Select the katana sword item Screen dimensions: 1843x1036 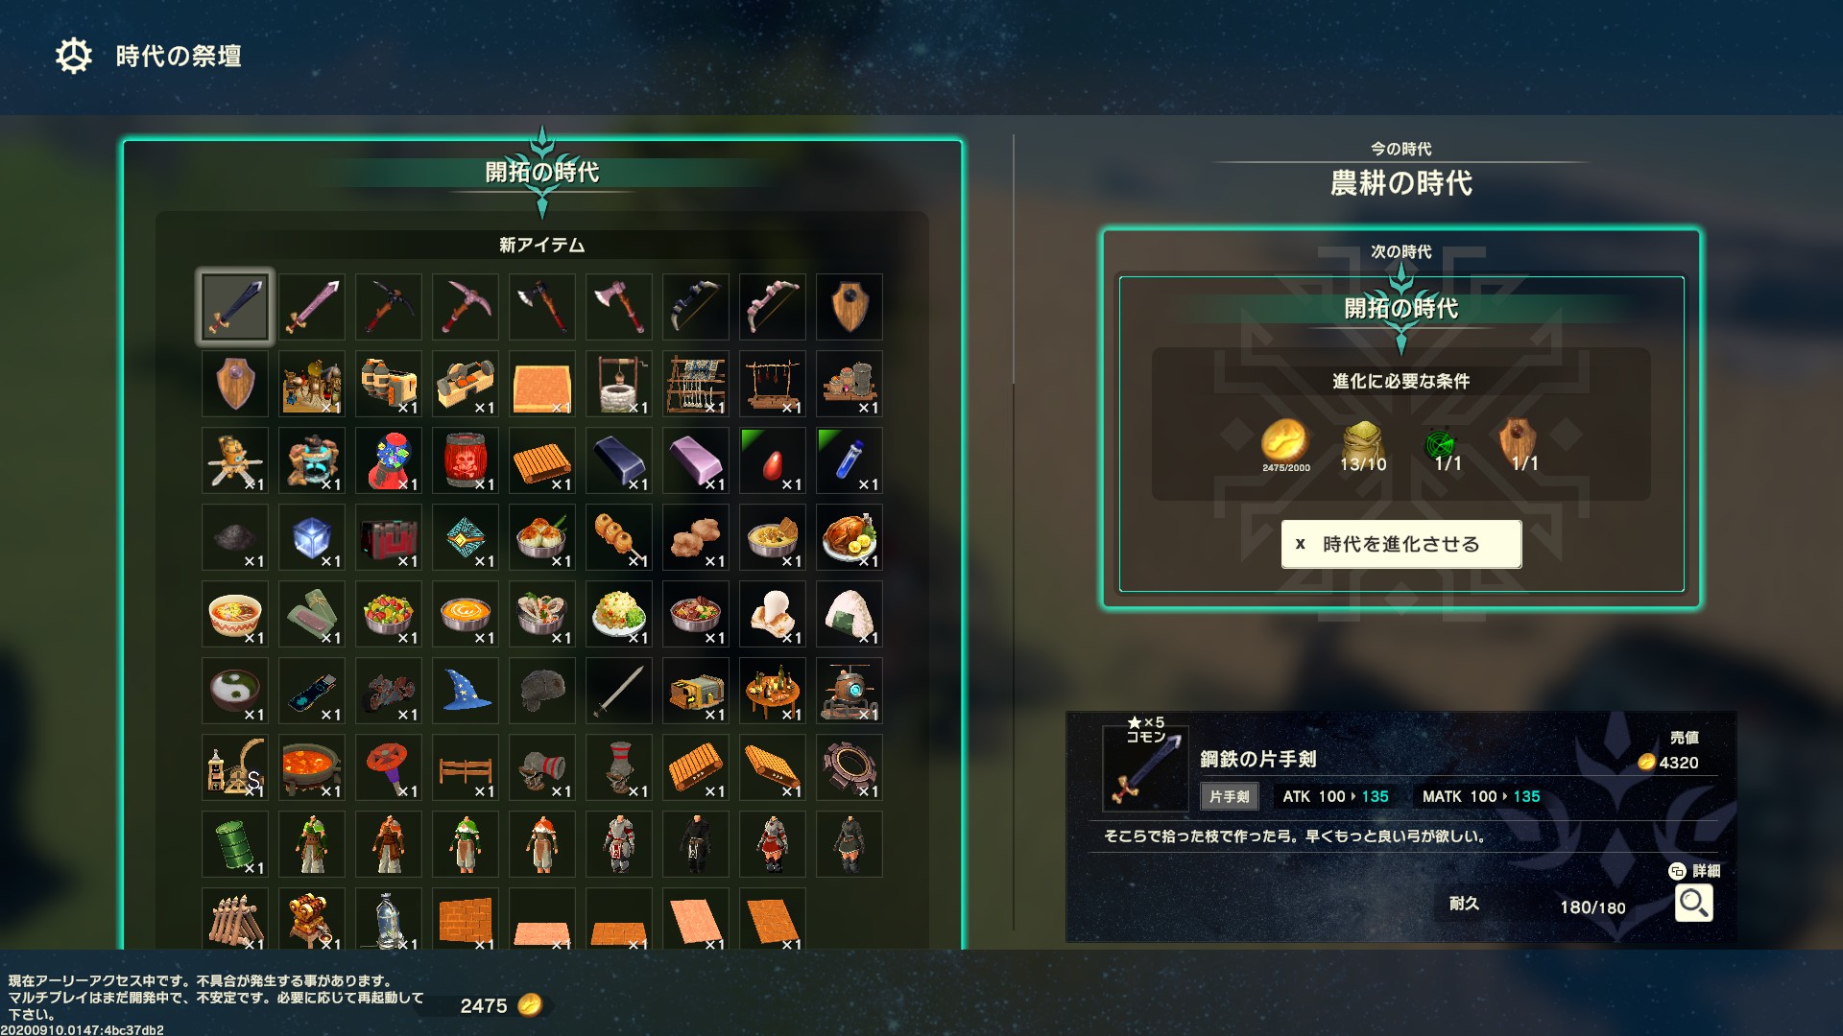coord(619,691)
